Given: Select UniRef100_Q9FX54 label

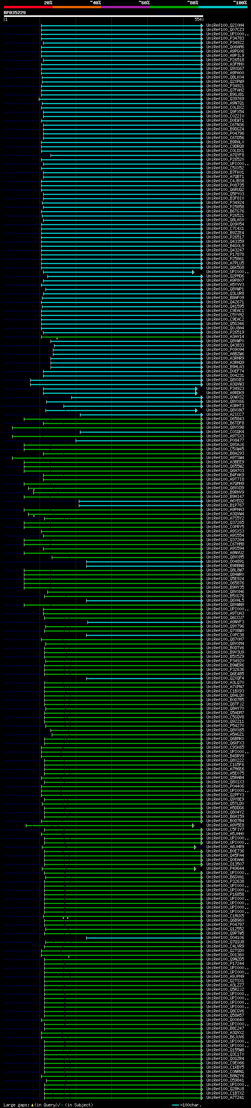Looking at the screenshot, I should (225, 112).
